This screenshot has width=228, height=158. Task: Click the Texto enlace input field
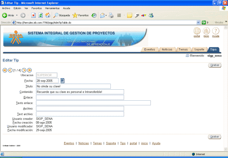coord(93,103)
